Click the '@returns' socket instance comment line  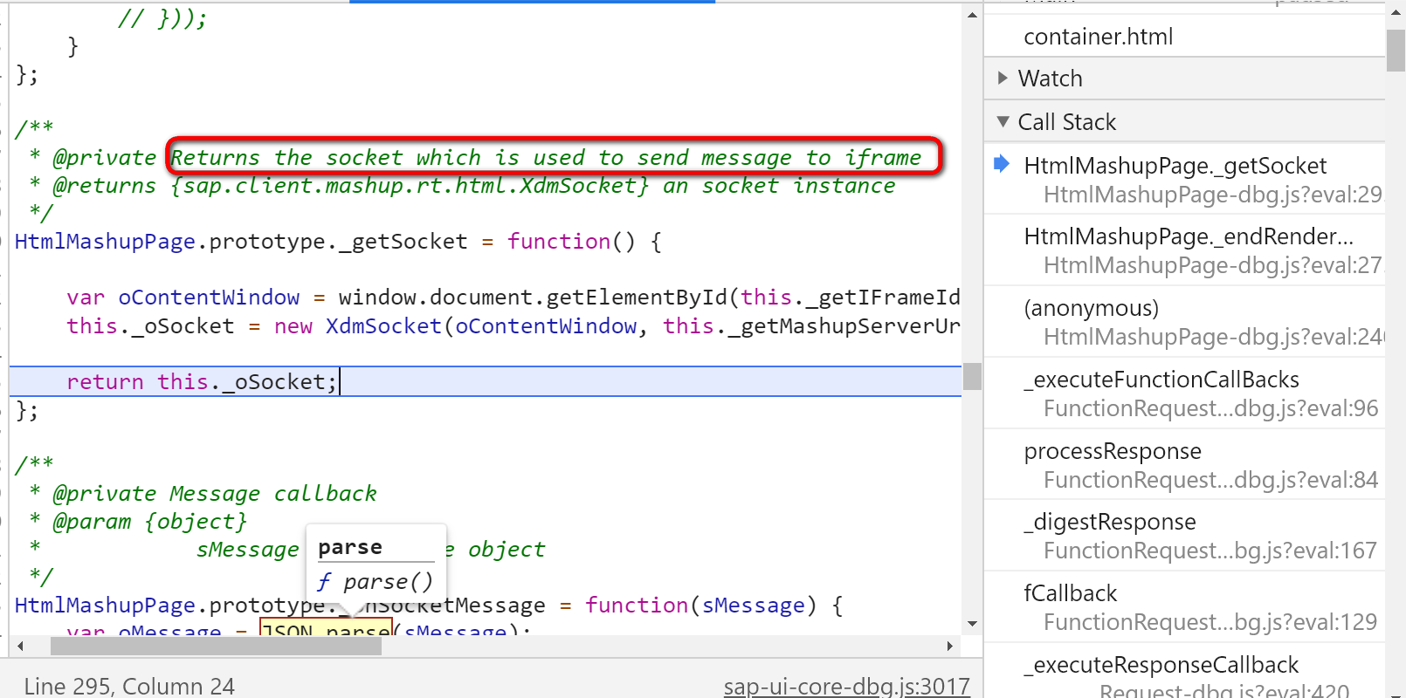462,186
